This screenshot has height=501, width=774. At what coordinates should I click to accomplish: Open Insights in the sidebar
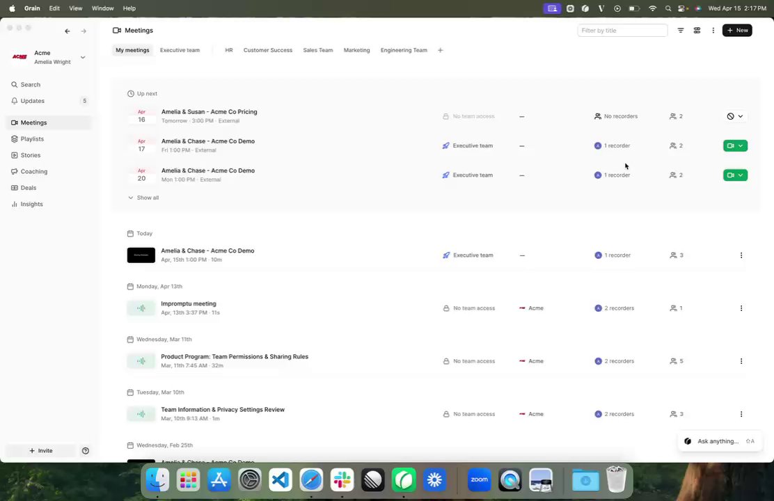point(49,204)
